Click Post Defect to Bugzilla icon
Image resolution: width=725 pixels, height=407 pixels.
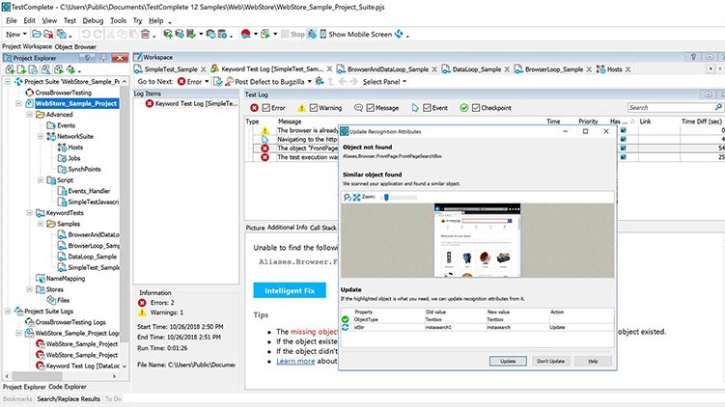(x=230, y=82)
